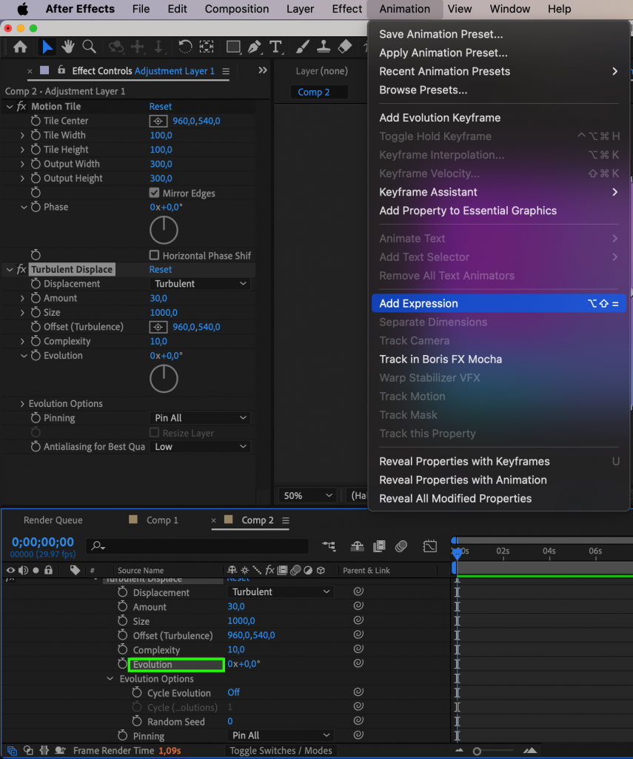This screenshot has width=633, height=759.
Task: Click the Home icon in the toolbar
Action: coord(20,46)
